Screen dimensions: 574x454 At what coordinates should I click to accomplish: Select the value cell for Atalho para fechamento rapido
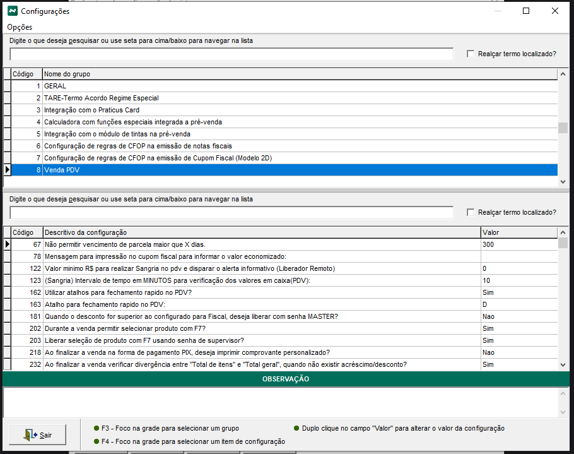point(517,304)
